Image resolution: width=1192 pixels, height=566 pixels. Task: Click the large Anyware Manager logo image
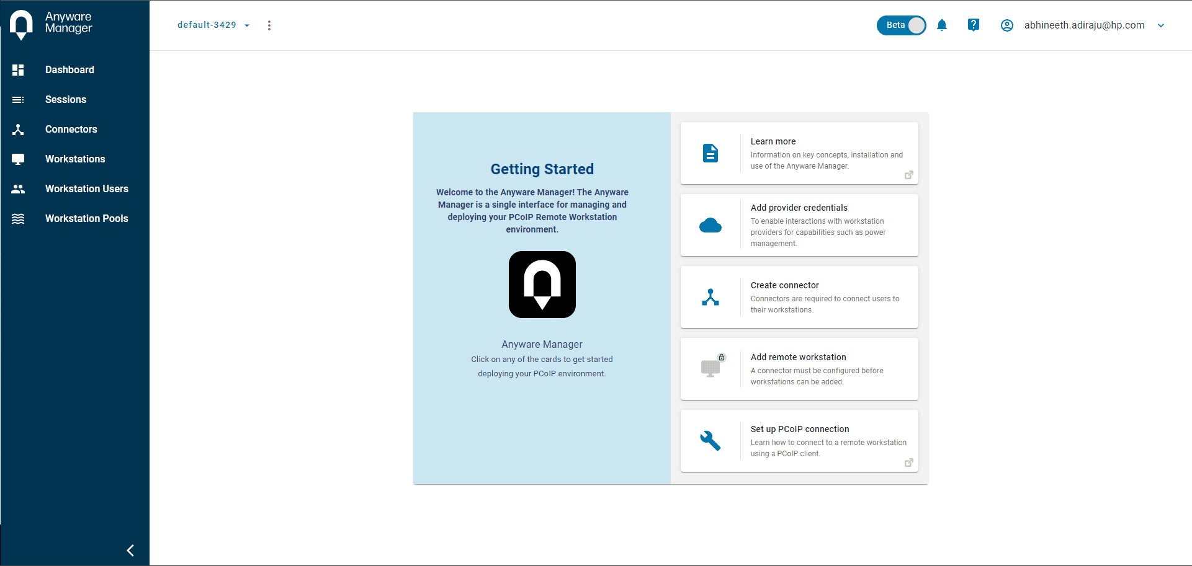(542, 285)
